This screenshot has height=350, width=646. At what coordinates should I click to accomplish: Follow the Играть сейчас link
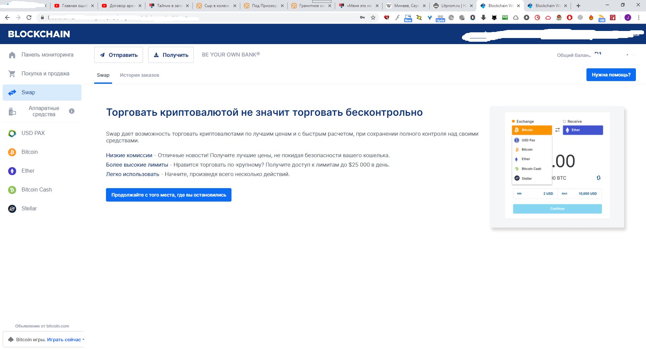pos(64,340)
